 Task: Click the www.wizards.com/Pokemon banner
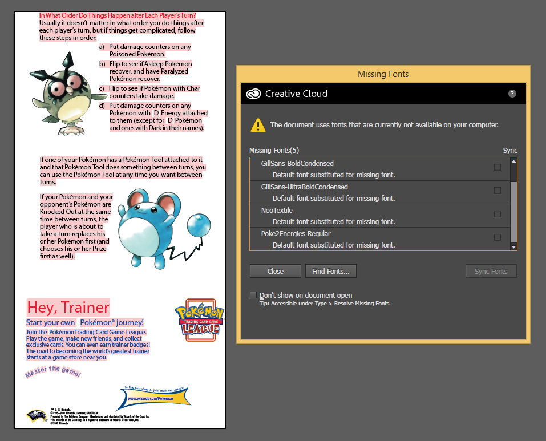[153, 398]
